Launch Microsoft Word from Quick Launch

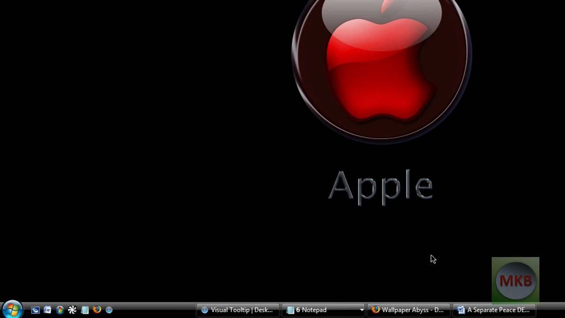coord(48,310)
